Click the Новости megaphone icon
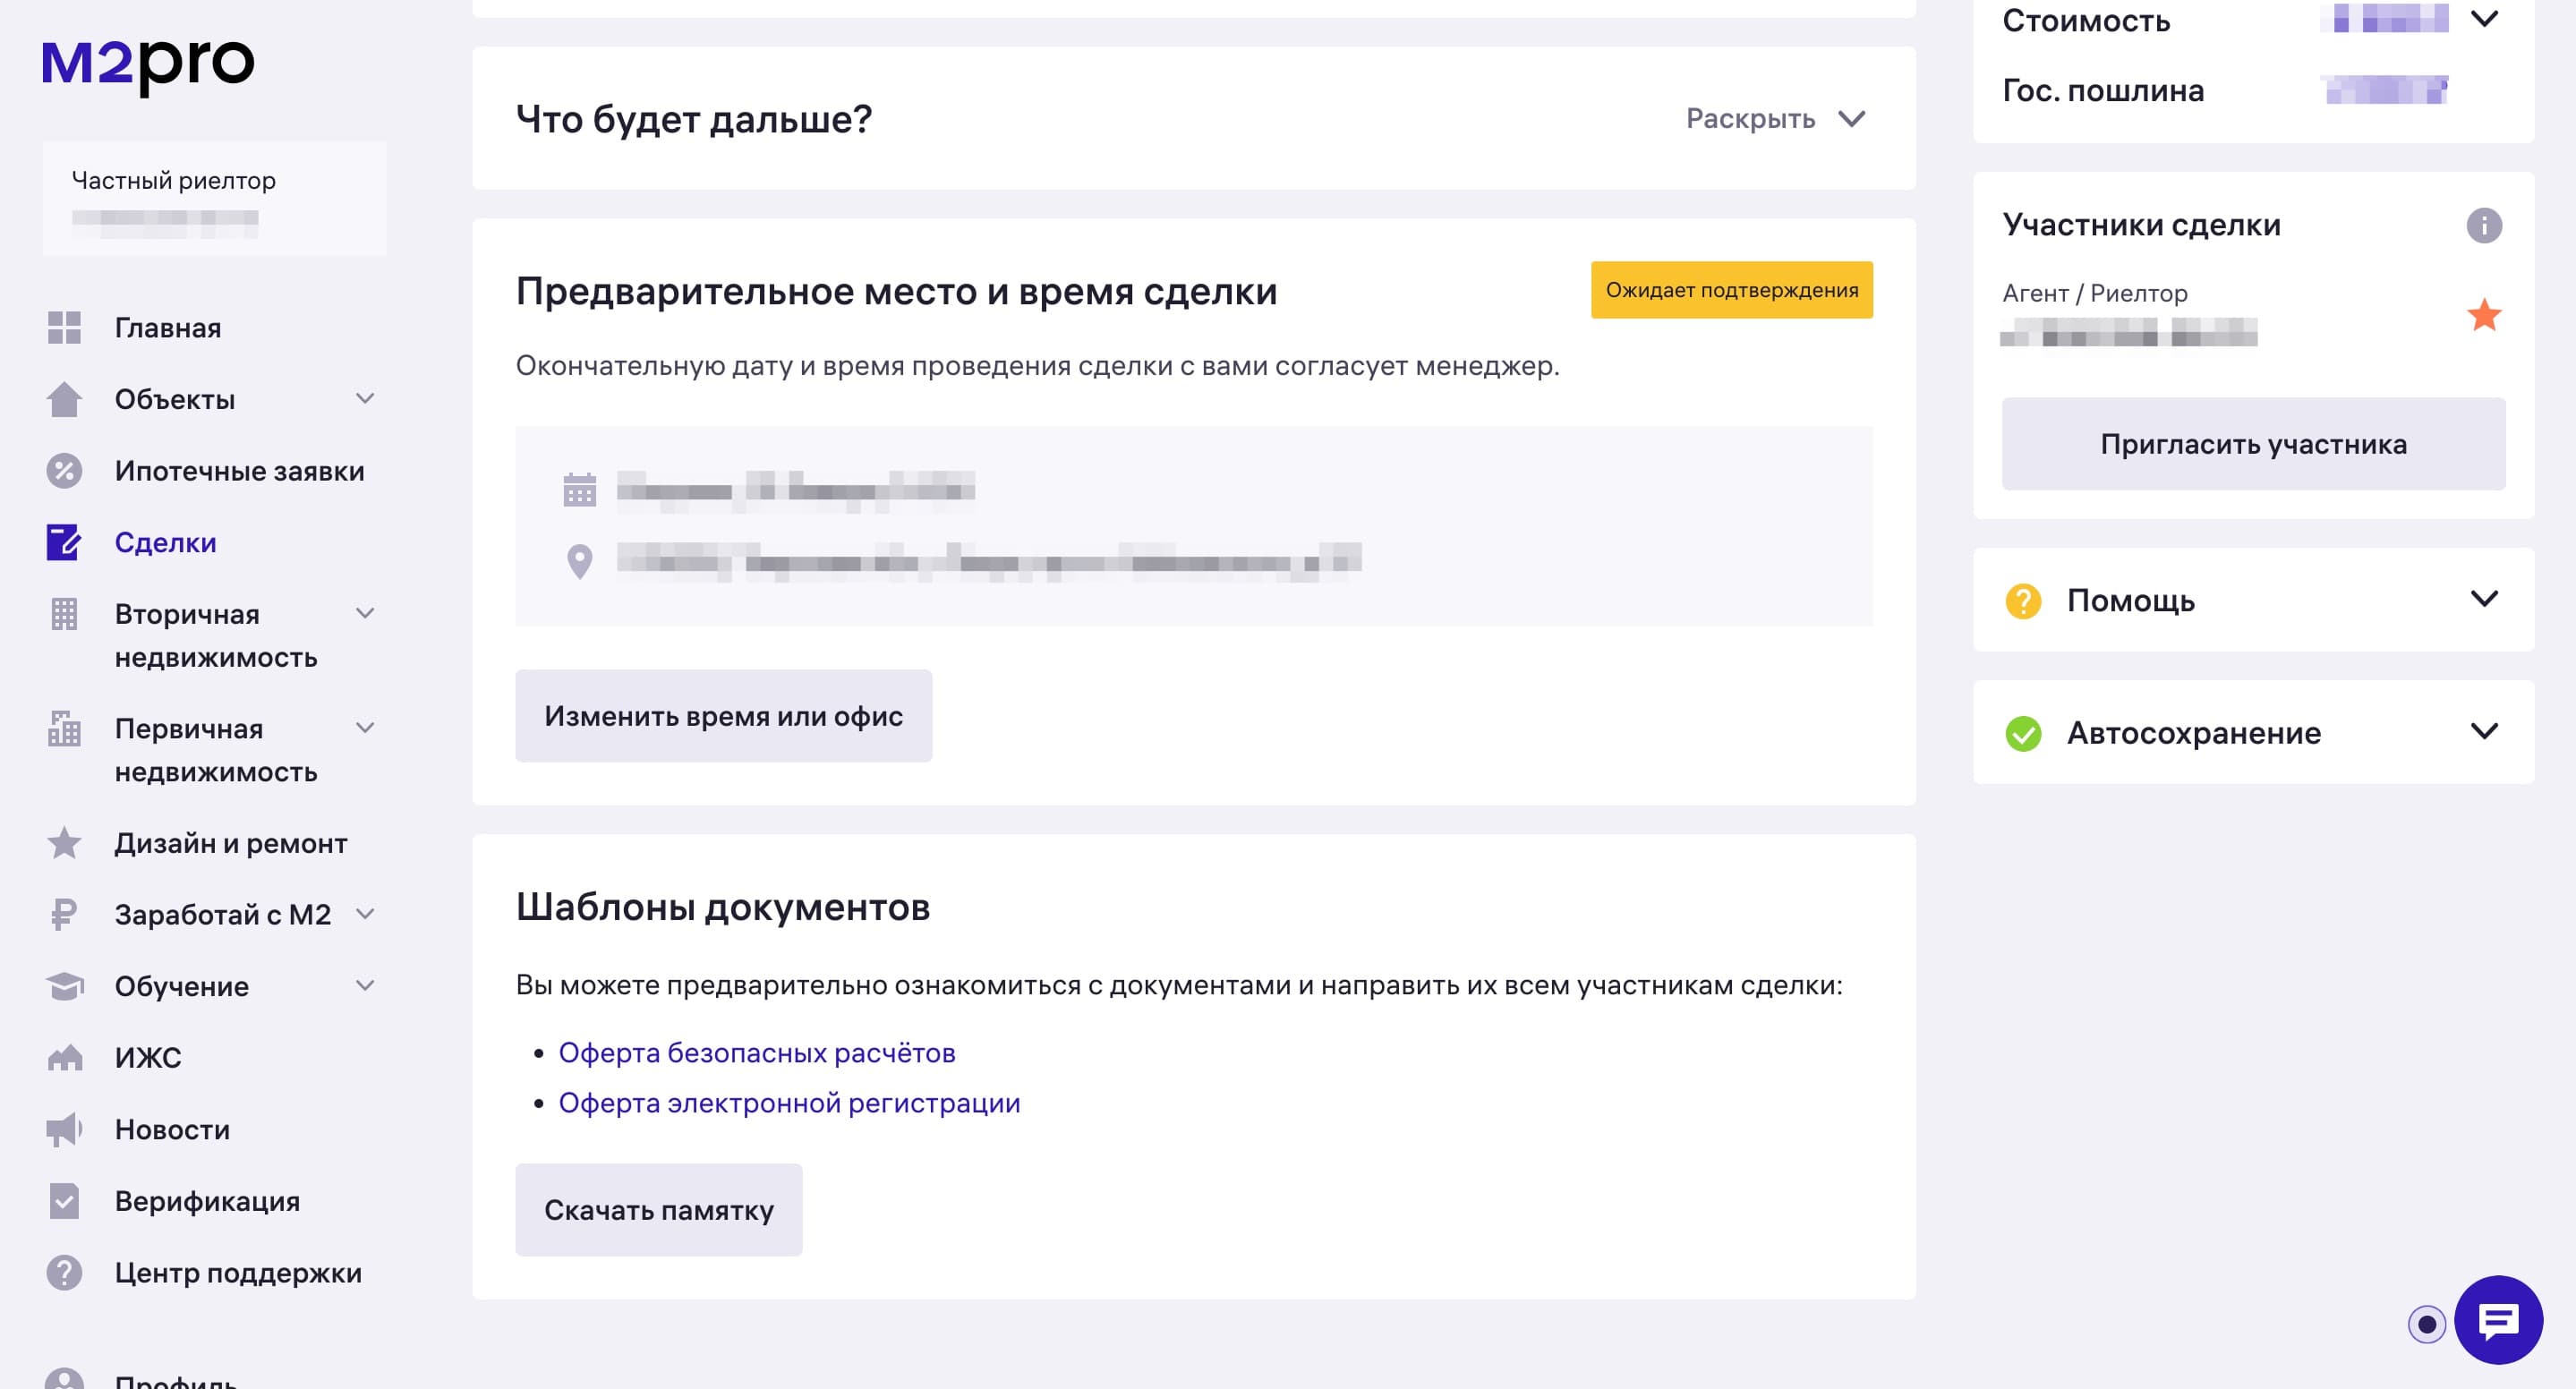Image resolution: width=2576 pixels, height=1389 pixels. tap(64, 1129)
